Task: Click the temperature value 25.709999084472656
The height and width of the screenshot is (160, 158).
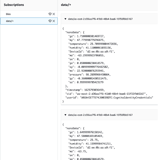Action: pyautogui.click(x=103, y=44)
